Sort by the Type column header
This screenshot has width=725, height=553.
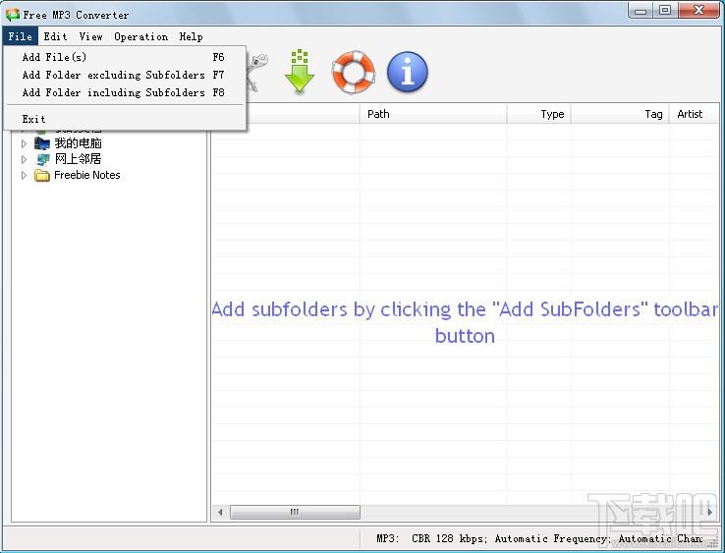[539, 114]
